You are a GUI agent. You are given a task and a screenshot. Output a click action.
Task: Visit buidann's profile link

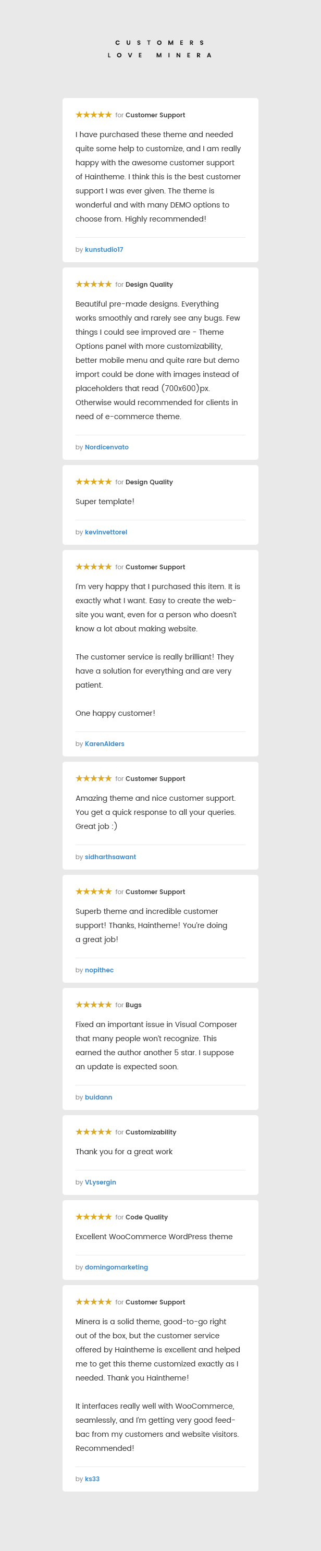pyautogui.click(x=99, y=1097)
